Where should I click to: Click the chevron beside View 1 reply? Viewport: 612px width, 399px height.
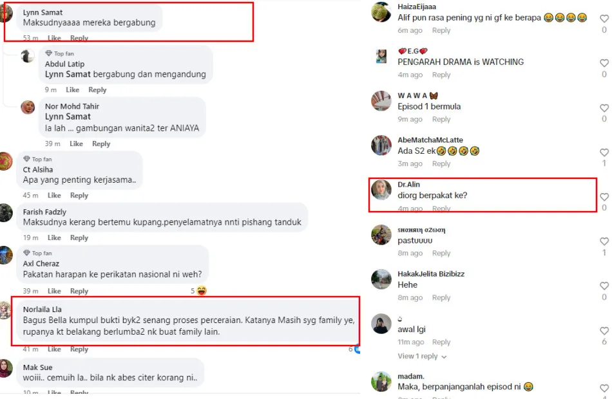coord(444,357)
